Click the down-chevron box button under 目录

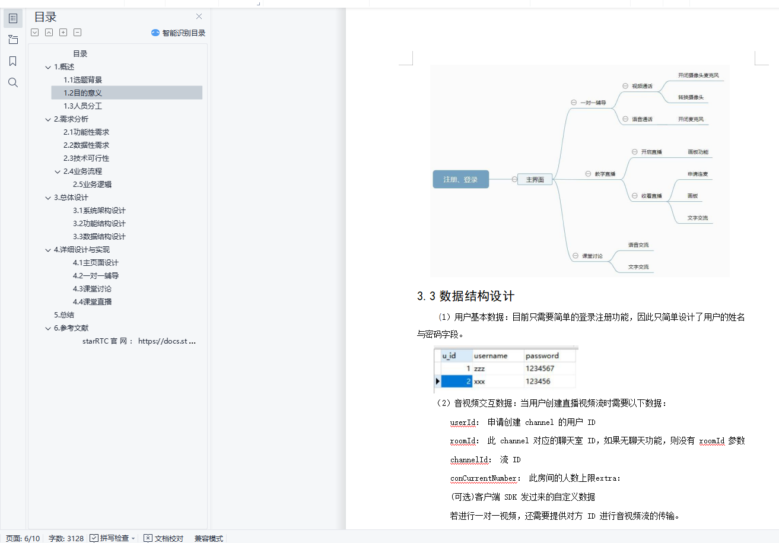pyautogui.click(x=35, y=33)
